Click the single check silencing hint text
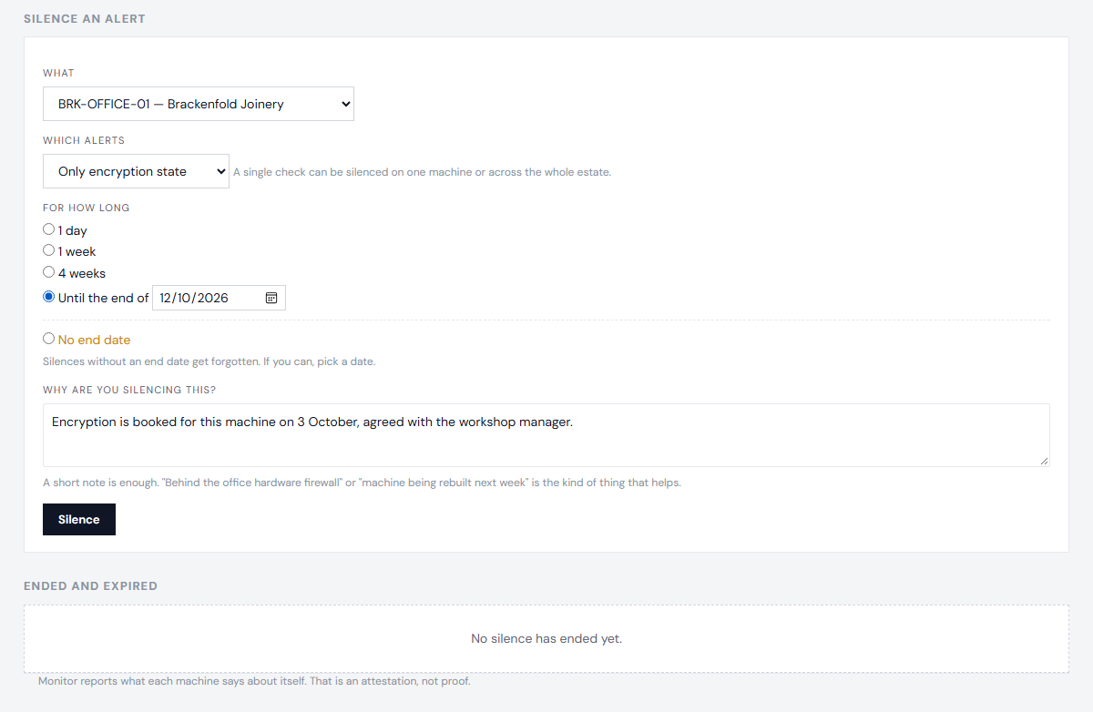 [422, 172]
